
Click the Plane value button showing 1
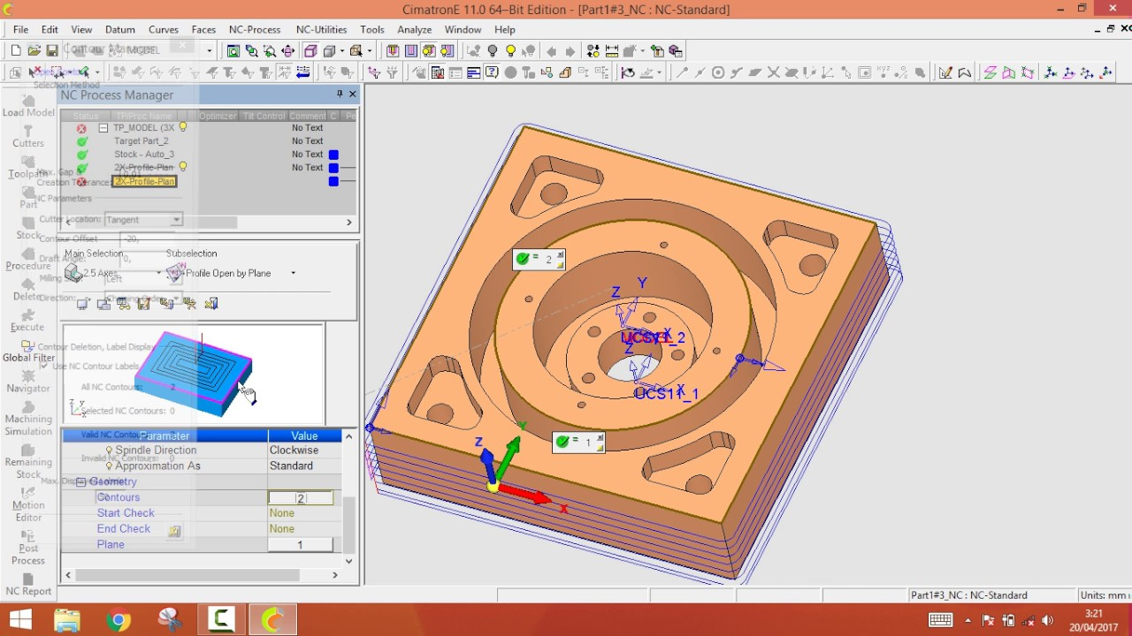tap(301, 545)
